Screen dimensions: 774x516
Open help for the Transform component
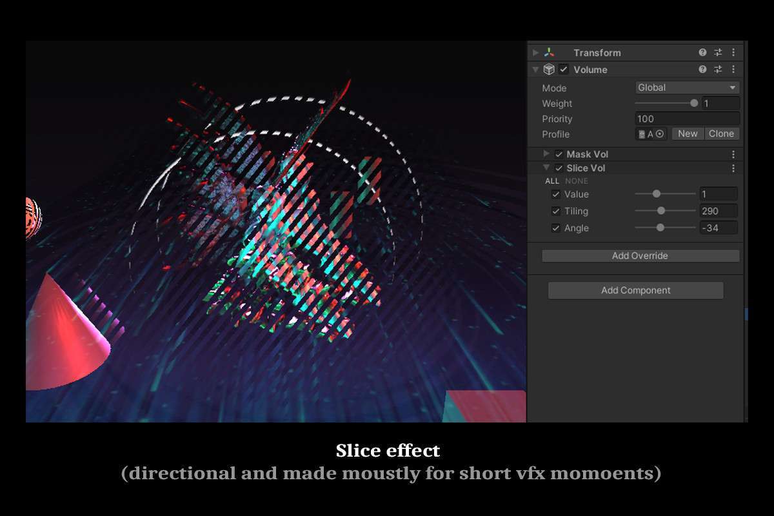pyautogui.click(x=703, y=53)
